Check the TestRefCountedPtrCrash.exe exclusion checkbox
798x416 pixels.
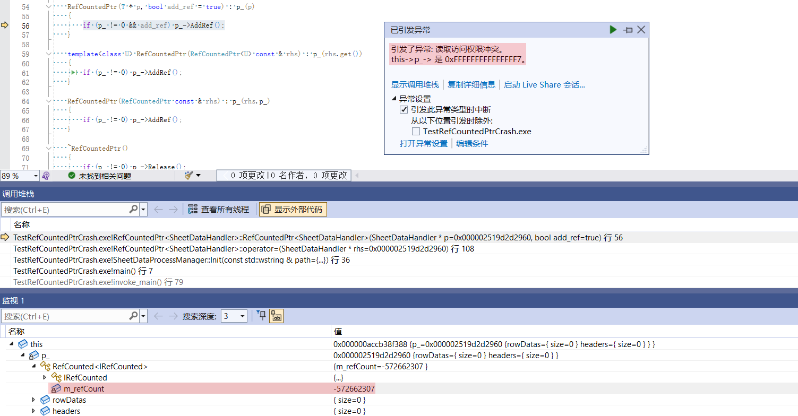point(416,131)
